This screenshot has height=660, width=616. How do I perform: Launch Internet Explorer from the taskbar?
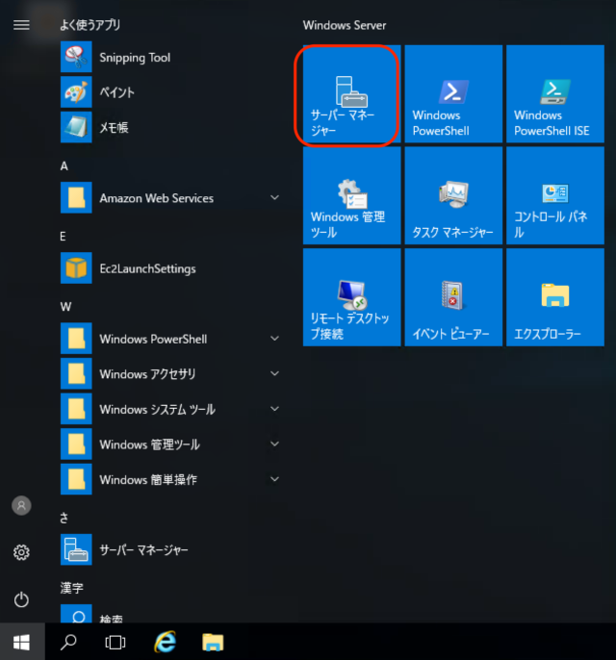coord(165,642)
